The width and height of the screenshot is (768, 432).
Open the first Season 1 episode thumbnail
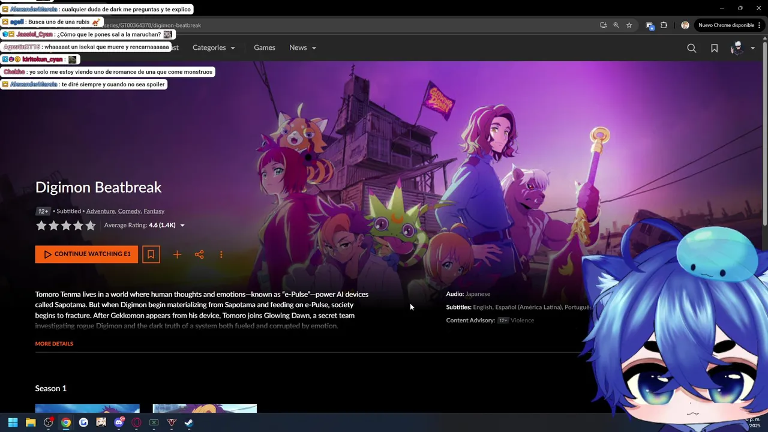click(88, 409)
